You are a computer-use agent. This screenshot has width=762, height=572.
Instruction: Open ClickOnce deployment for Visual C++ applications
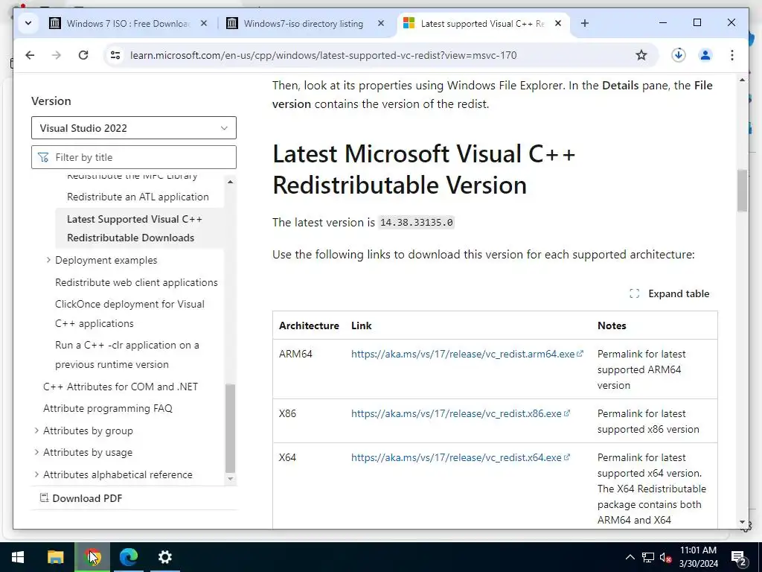click(x=129, y=314)
